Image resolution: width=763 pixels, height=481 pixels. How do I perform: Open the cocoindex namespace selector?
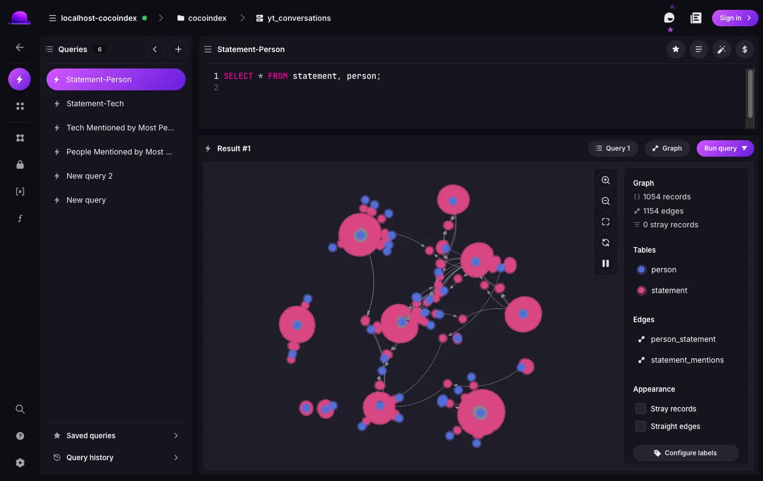(x=202, y=18)
